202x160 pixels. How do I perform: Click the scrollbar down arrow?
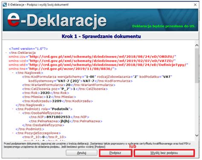pyautogui.click(x=197, y=135)
